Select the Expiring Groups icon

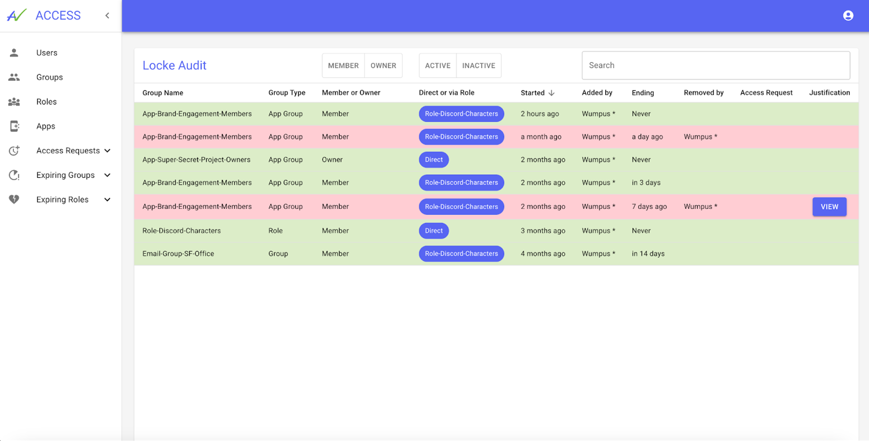pyautogui.click(x=14, y=175)
